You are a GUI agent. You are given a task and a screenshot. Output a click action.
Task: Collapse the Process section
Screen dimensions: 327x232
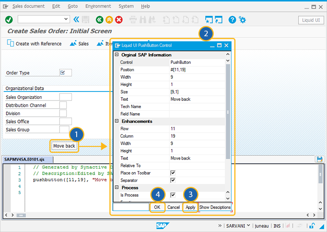click(117, 187)
